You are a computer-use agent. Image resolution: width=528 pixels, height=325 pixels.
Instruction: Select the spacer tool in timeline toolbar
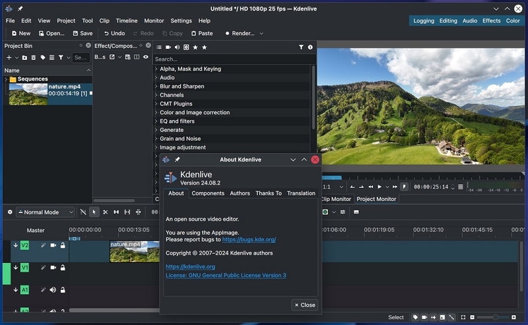point(116,212)
